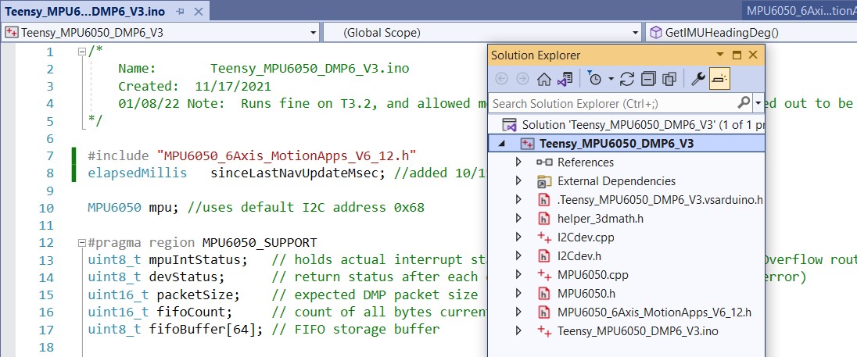This screenshot has height=357, width=857.
Task: Click the .vsarduino.h header file icon
Action: 543,200
